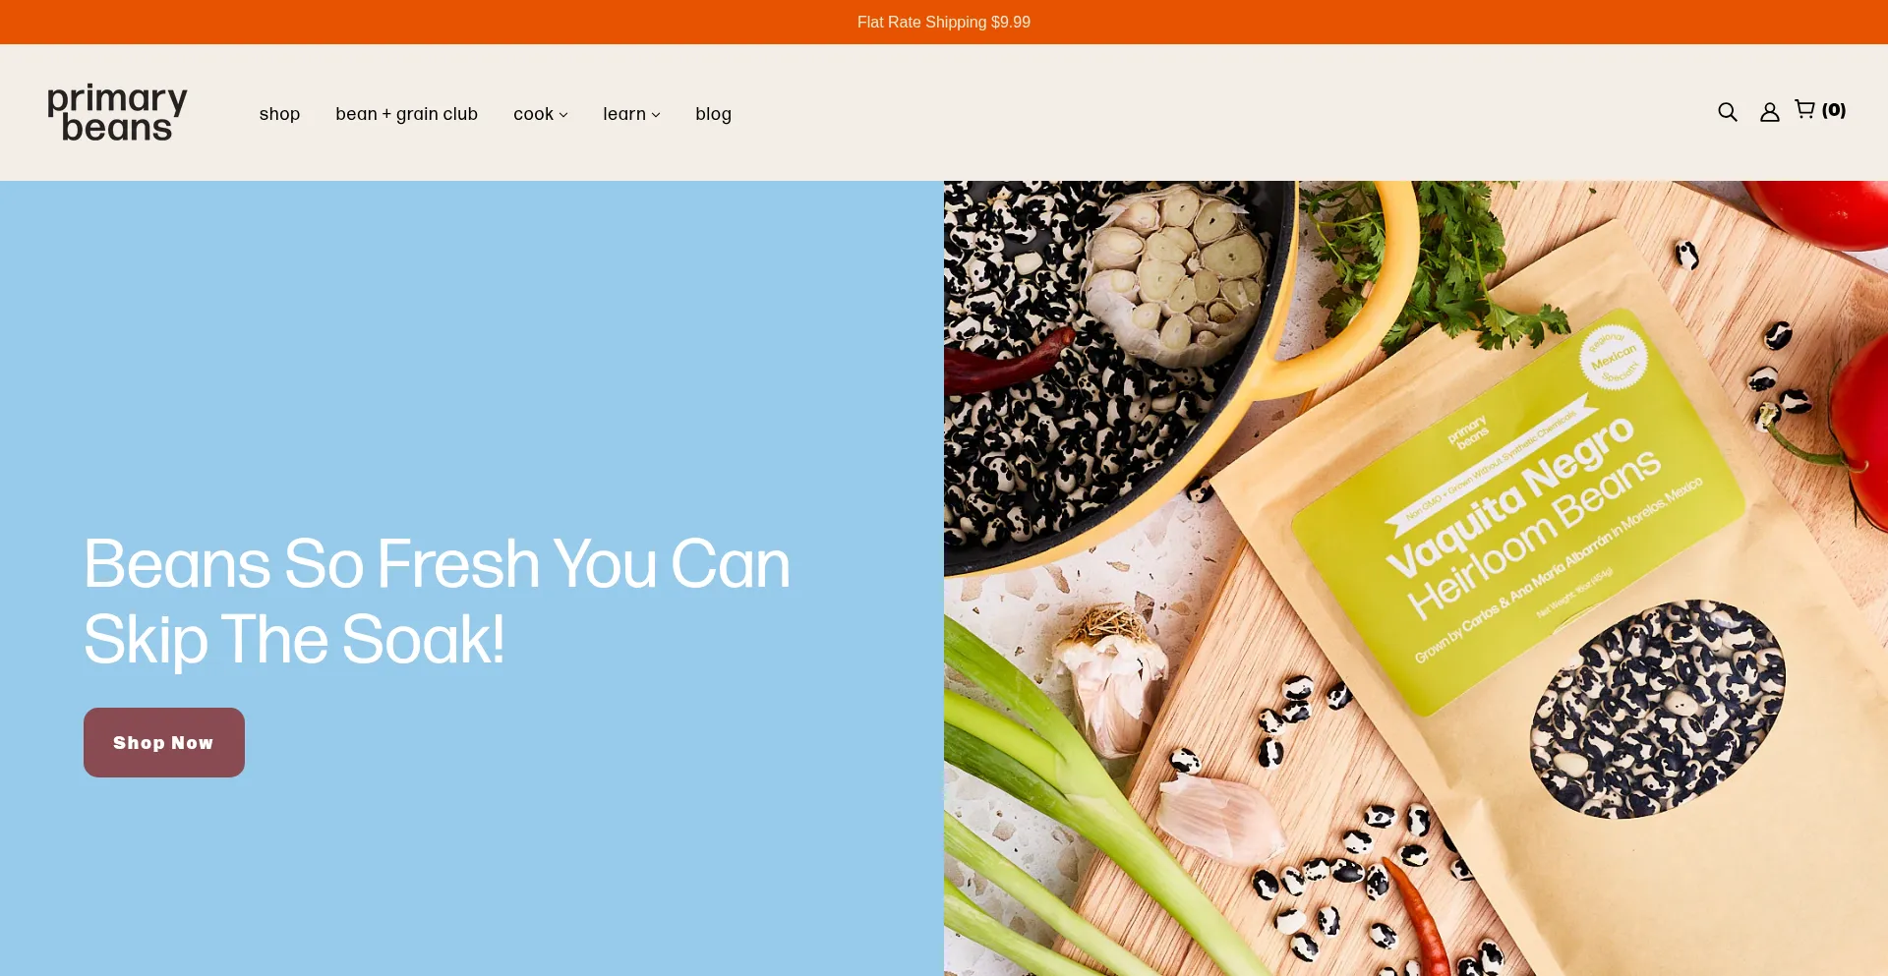Click the cart item count (0)
Viewport: 1888px width, 976px height.
click(x=1834, y=110)
